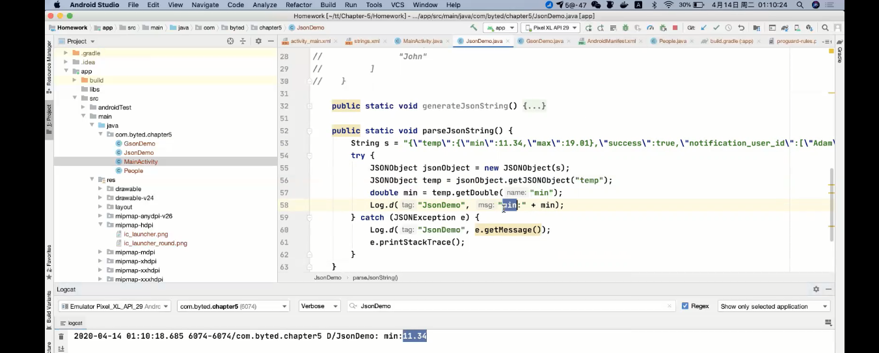Select GsonDemo in project tree
Image resolution: width=879 pixels, height=353 pixels.
coord(139,144)
